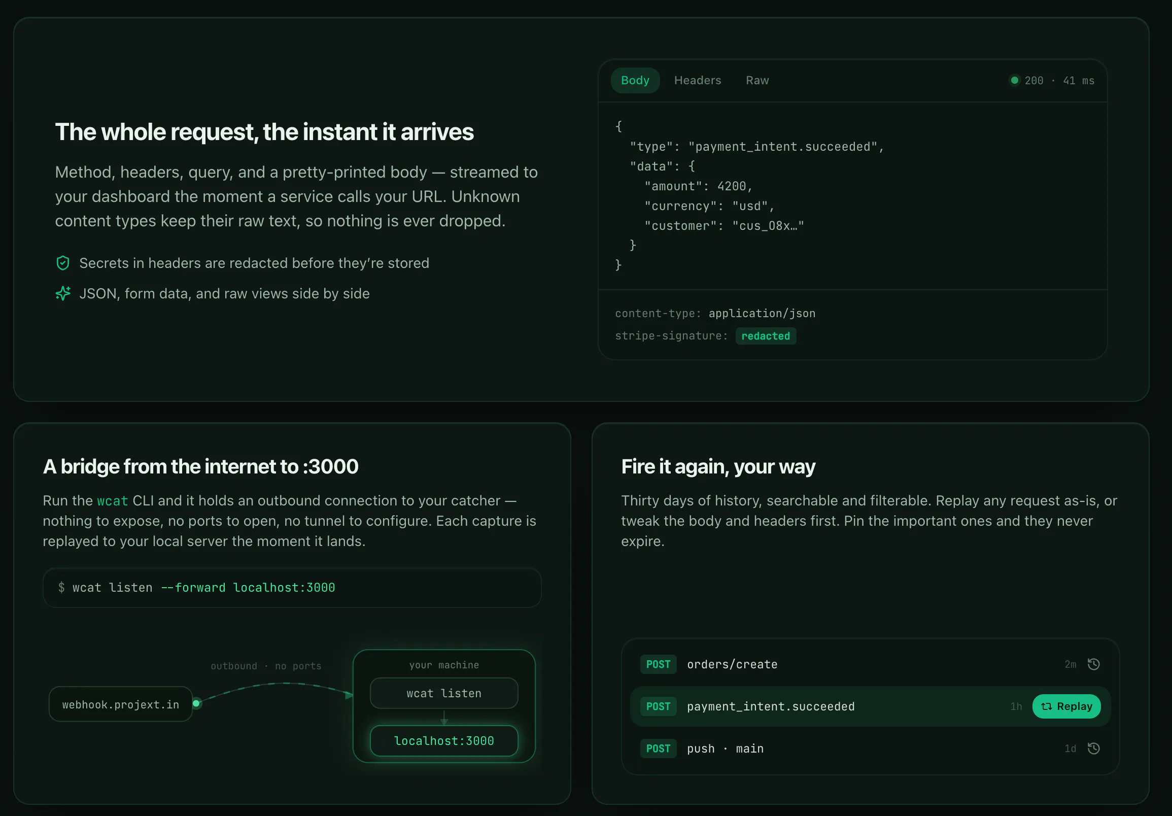Switch to the Body tab

coord(635,80)
